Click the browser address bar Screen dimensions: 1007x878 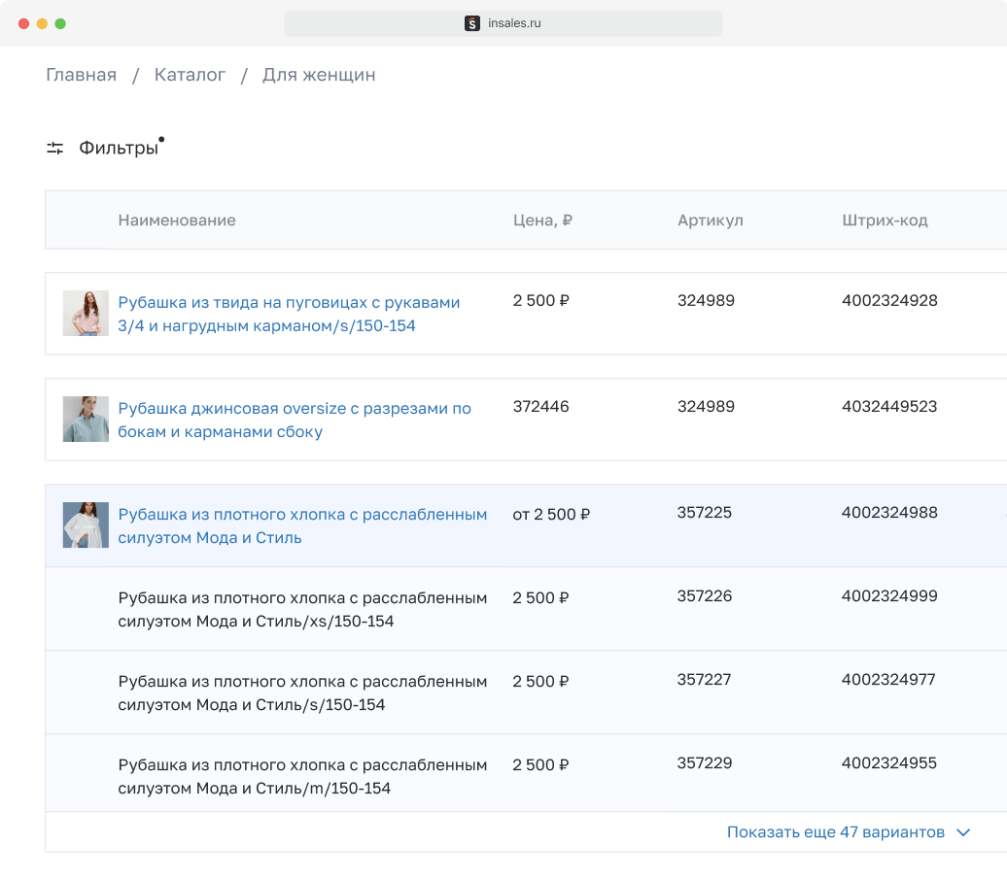503,23
